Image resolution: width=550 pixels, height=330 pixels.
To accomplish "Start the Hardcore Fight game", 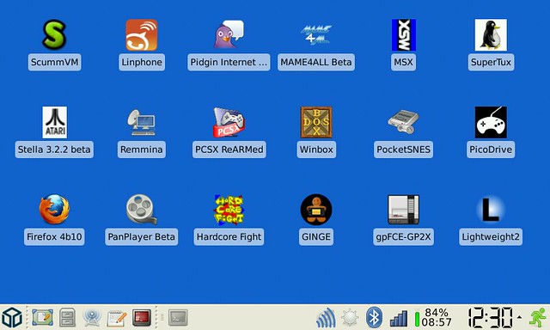I will [x=229, y=210].
